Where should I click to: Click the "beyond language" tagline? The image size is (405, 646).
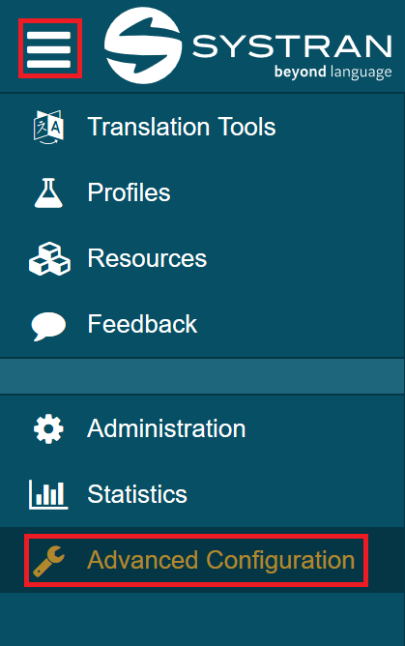tap(333, 73)
